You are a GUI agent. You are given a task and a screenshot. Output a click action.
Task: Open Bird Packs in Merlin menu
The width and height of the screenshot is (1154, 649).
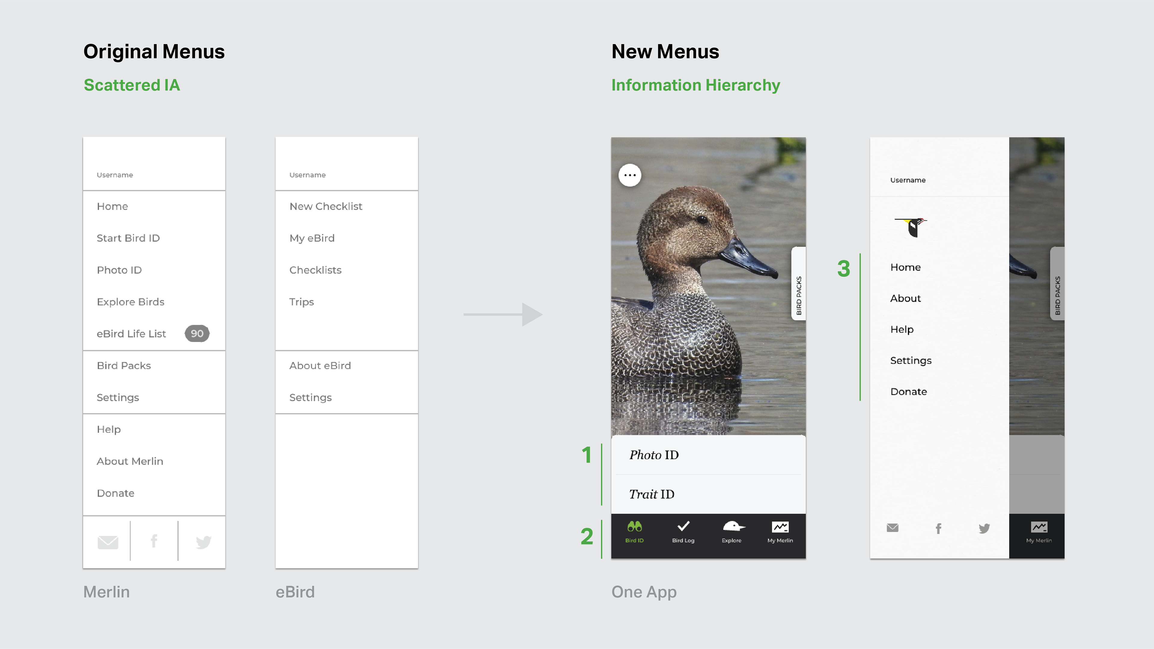point(124,366)
